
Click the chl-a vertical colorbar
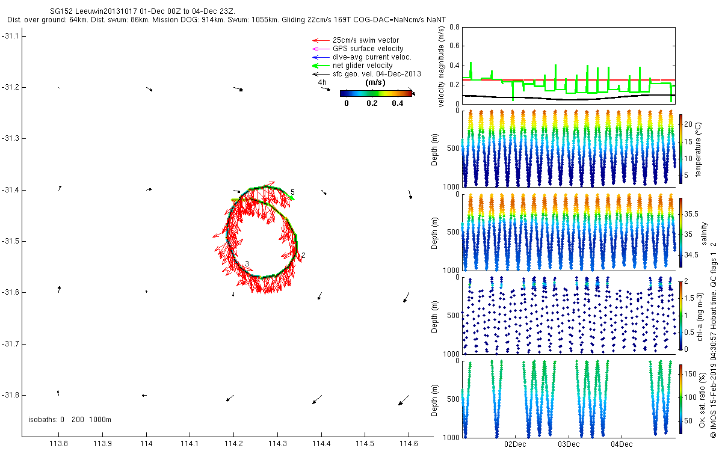[680, 315]
